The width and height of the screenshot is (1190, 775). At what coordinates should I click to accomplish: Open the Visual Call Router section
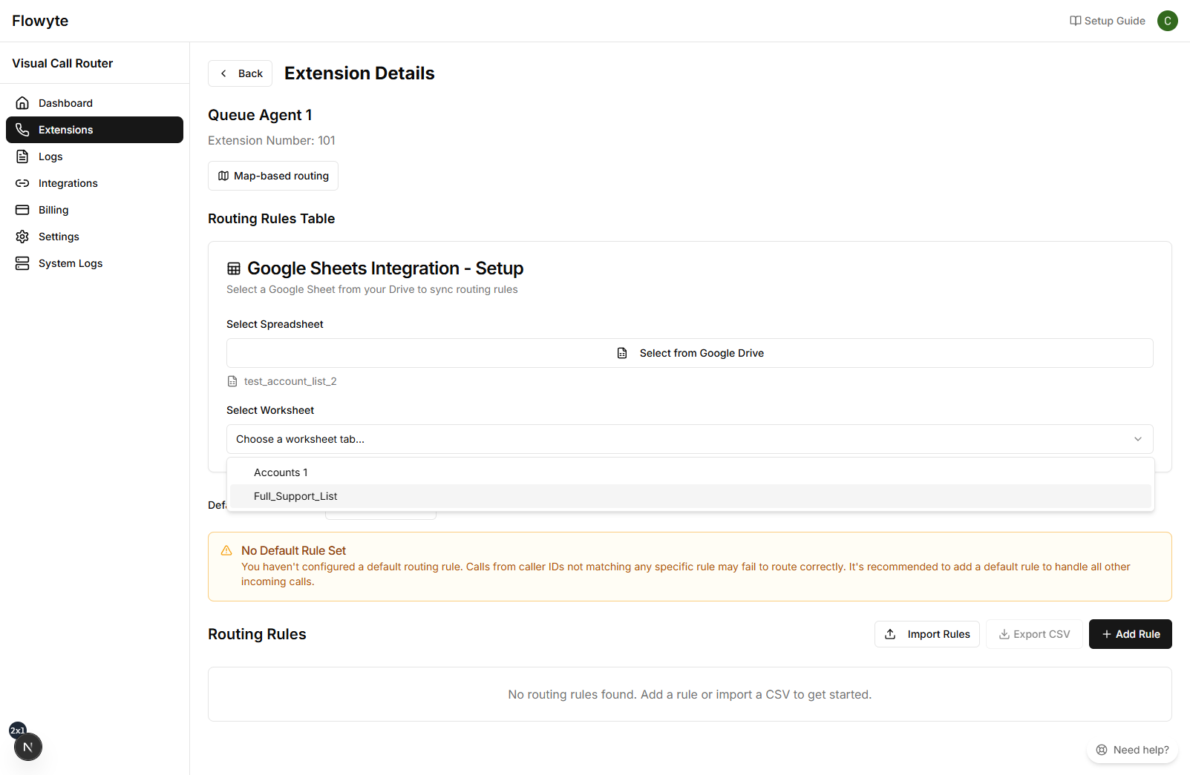pos(62,63)
